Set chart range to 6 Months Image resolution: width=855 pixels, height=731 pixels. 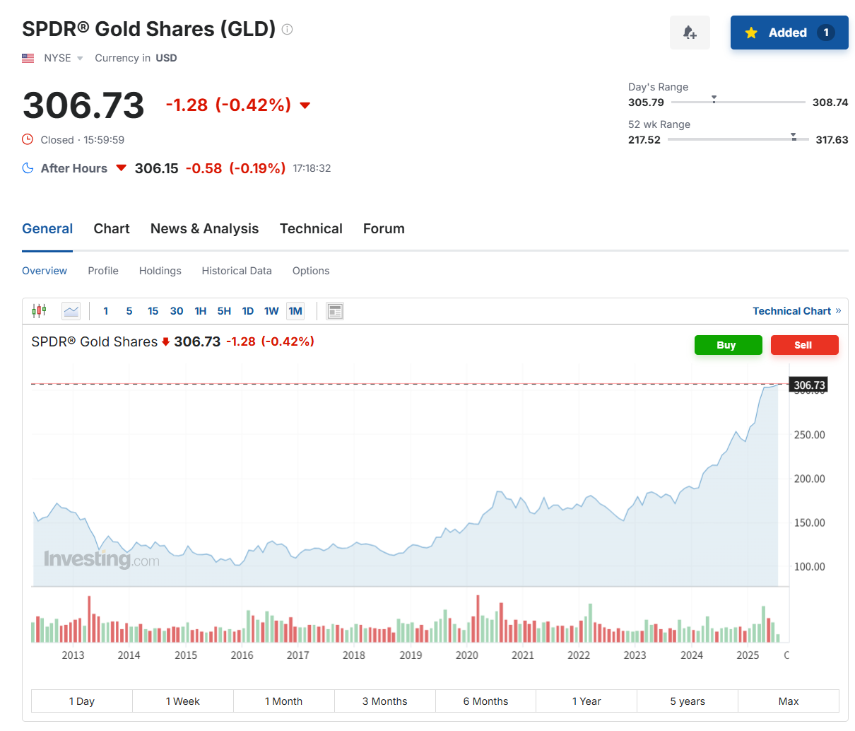pos(486,701)
